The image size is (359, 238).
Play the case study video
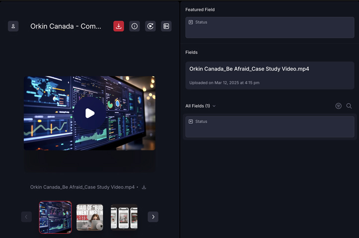click(x=90, y=113)
